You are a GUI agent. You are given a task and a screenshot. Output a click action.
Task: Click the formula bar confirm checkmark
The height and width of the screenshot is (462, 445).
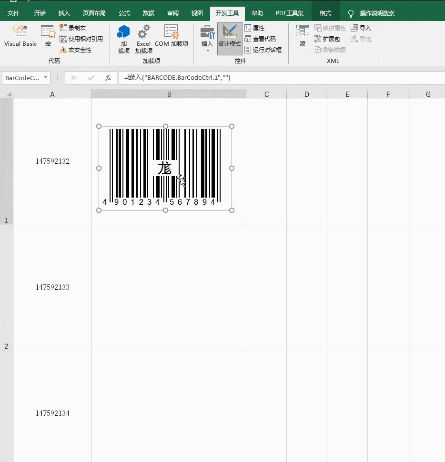[91, 78]
